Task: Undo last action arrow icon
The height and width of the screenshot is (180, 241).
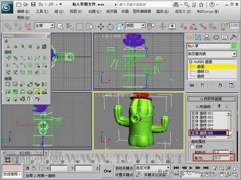Action: click(40, 4)
